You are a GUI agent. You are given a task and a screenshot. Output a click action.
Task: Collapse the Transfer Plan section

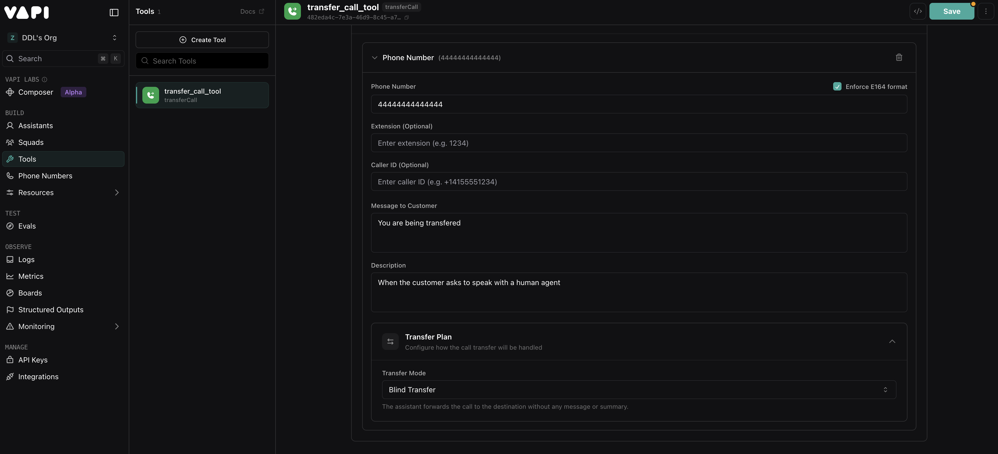click(892, 341)
